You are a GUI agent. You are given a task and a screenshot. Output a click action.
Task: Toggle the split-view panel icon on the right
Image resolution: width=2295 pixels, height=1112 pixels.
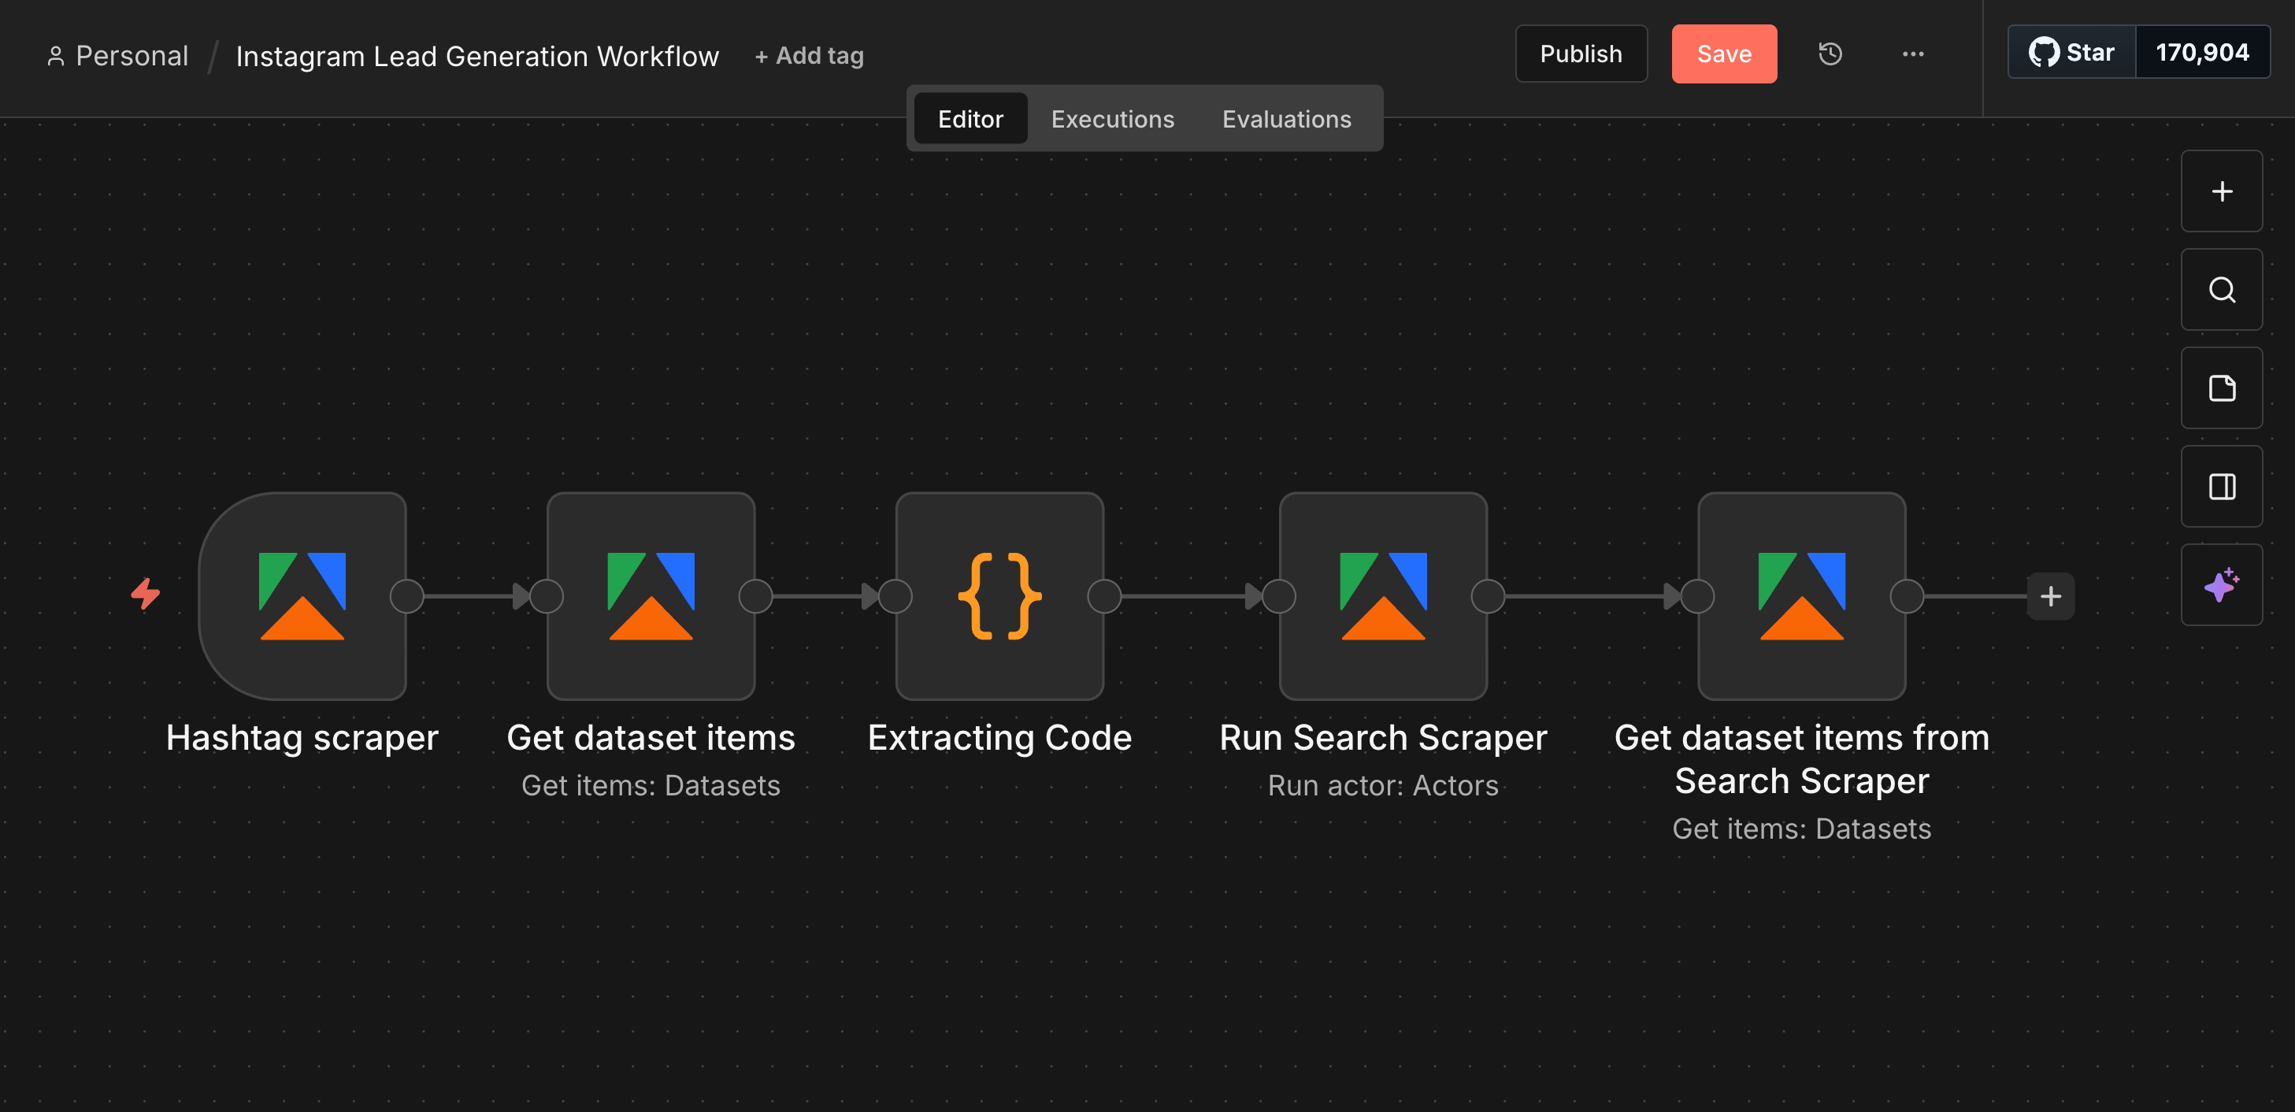coord(2221,487)
